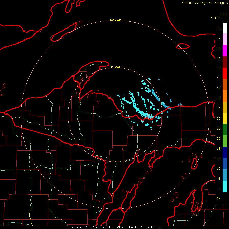Click the legend value 18
Viewport: 229px width, 229px height.
coord(219,149)
